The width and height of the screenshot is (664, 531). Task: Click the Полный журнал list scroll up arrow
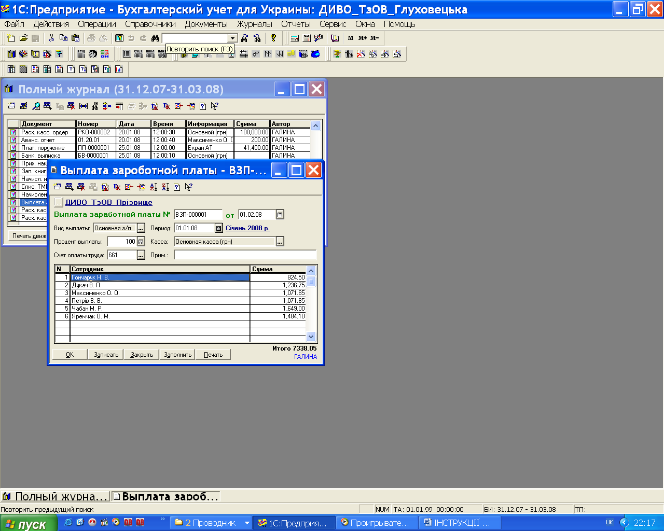click(315, 125)
